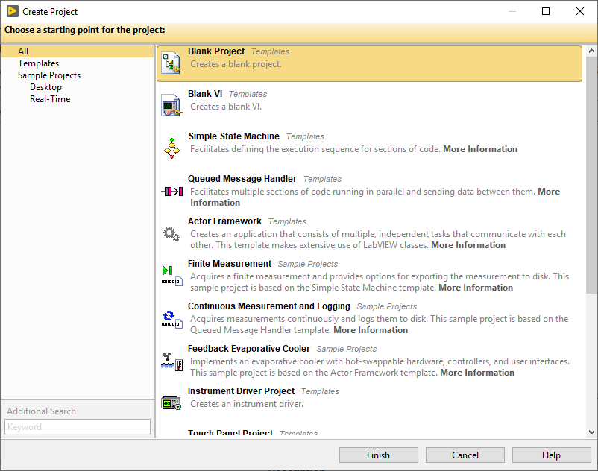The width and height of the screenshot is (598, 471).
Task: Click the Instrument Driver Project icon
Action: click(171, 403)
